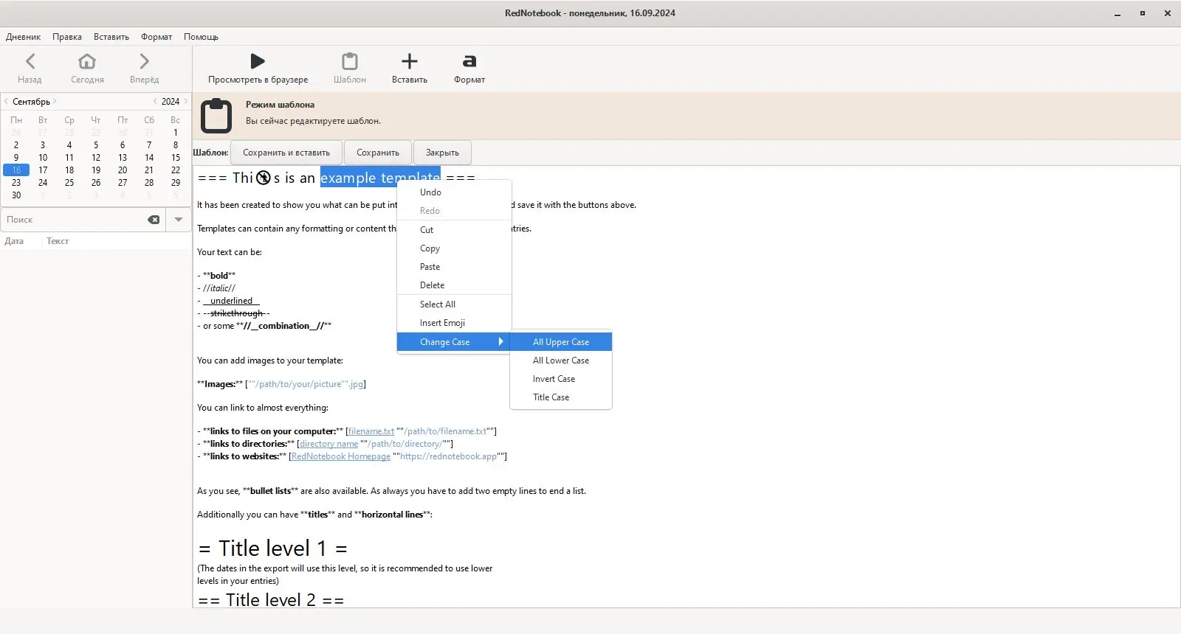Open the Правка menu

(x=67, y=37)
